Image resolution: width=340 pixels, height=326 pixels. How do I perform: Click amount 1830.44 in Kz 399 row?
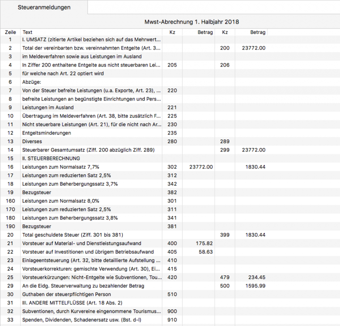click(255, 235)
